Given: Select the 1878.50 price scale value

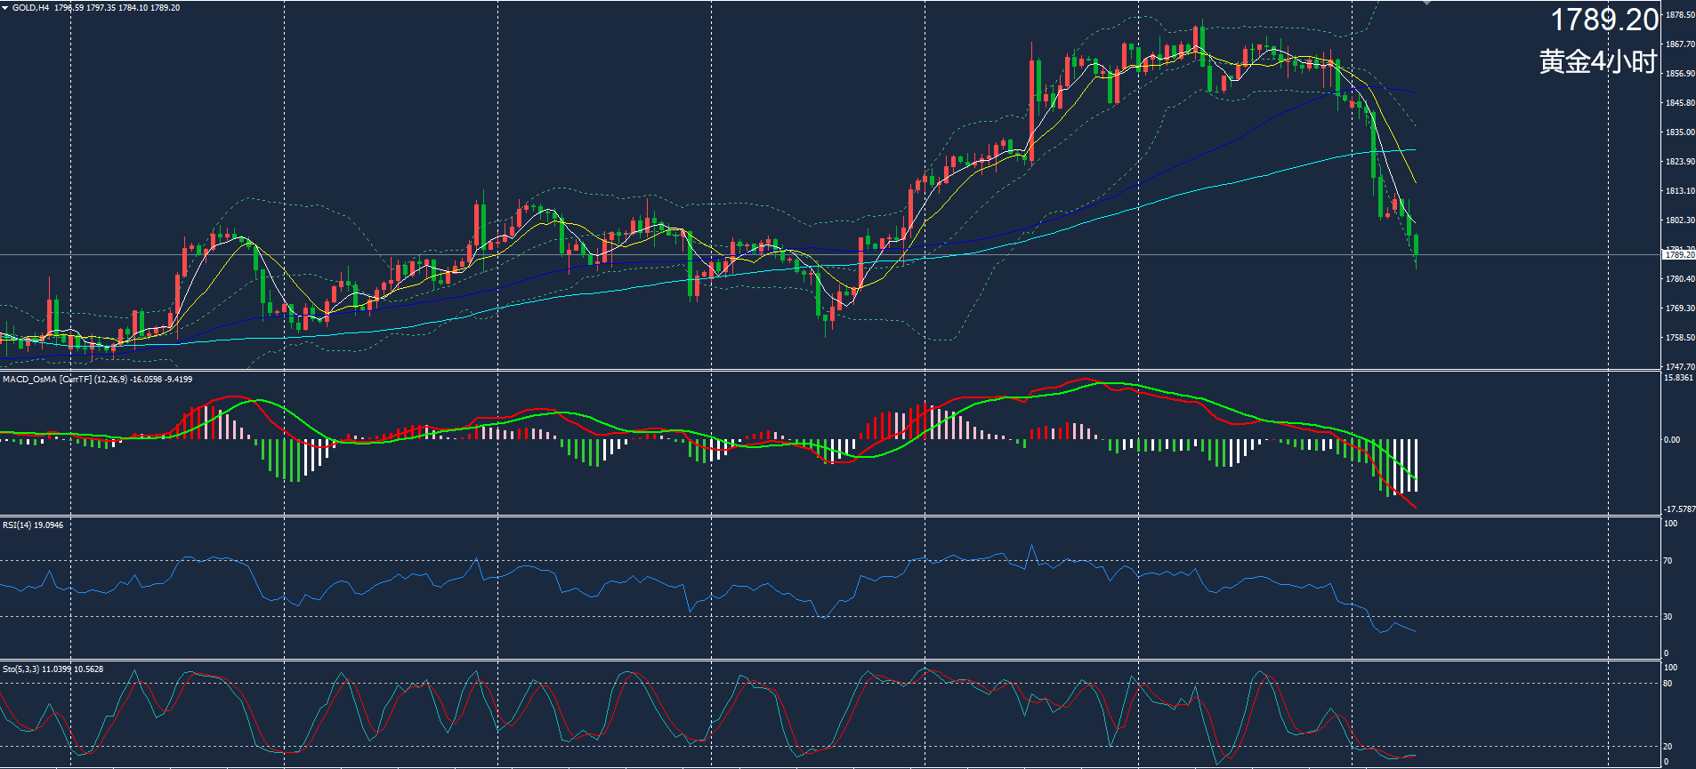Looking at the screenshot, I should 1680,15.
